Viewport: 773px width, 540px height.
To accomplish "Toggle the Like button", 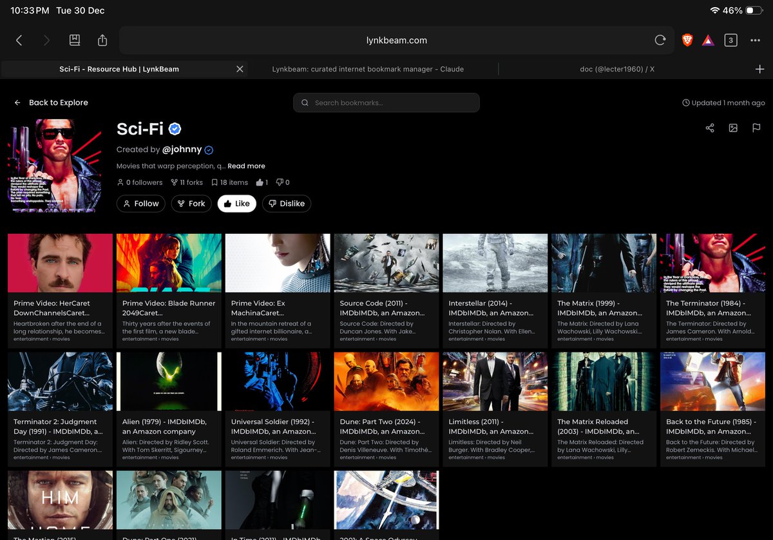I will point(236,204).
